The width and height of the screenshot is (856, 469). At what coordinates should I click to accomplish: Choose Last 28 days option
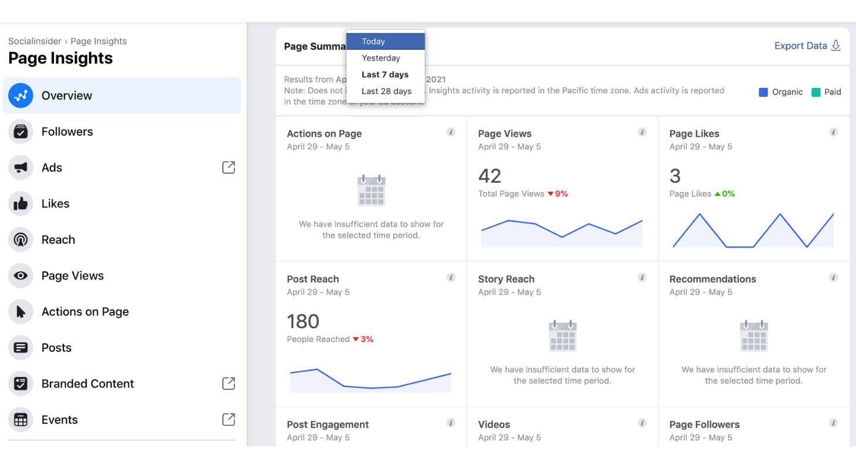[386, 91]
